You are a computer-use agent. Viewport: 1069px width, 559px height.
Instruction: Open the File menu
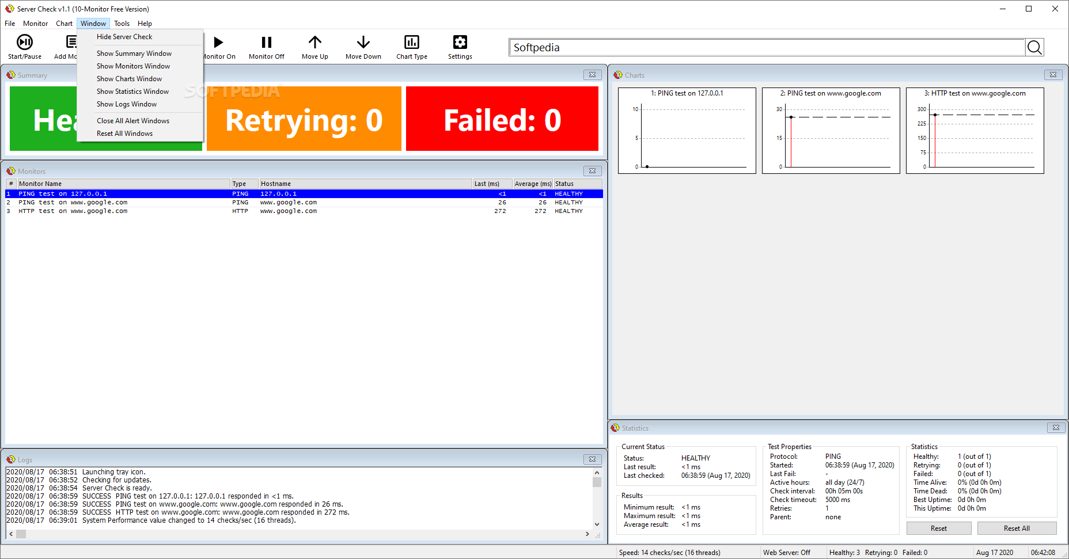pyautogui.click(x=10, y=24)
